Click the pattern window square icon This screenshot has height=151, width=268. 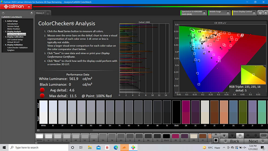tap(216, 140)
